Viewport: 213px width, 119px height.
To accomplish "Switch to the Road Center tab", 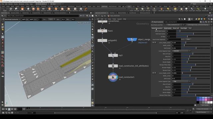I will coord(168,28).
